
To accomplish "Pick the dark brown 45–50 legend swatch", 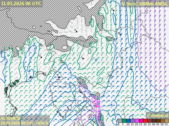I will click(158, 121).
